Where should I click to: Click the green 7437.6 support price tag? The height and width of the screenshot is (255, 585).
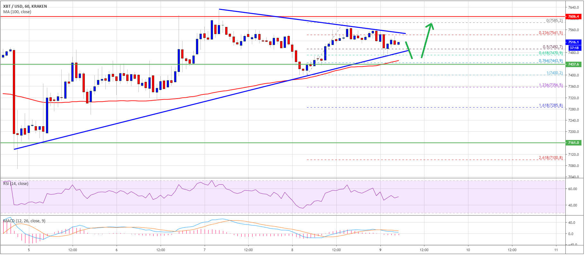(x=573, y=64)
